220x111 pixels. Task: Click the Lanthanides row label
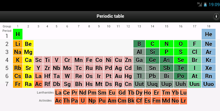click(45, 92)
